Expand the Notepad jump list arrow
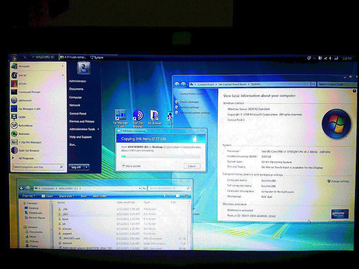Viewport: 359px width, 269px height. point(63,66)
